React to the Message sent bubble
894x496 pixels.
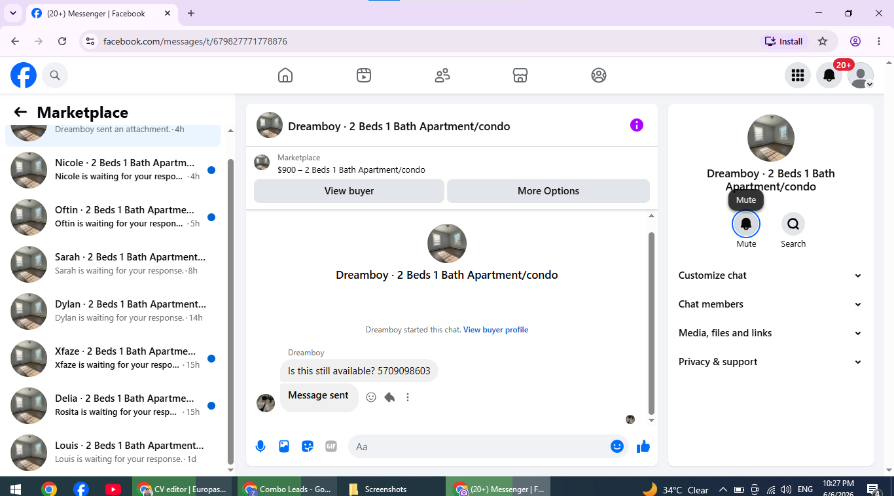pyautogui.click(x=371, y=397)
